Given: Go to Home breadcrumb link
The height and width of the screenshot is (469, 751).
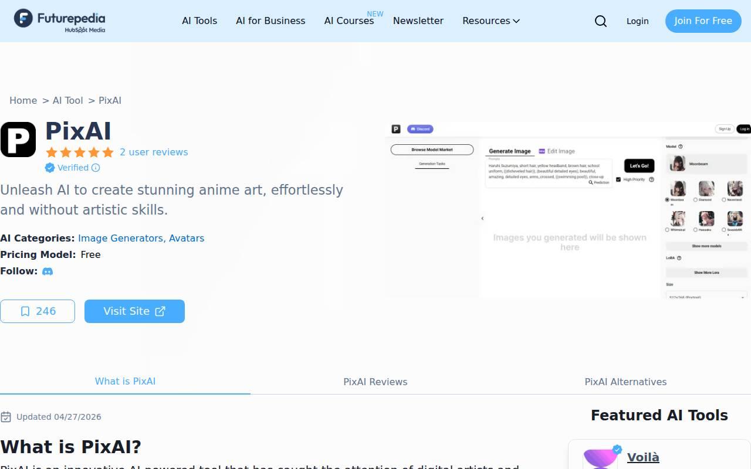Looking at the screenshot, I should coord(23,100).
